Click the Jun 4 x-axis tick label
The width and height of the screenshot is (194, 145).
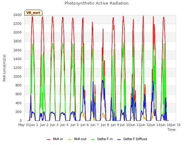[x=64, y=125]
